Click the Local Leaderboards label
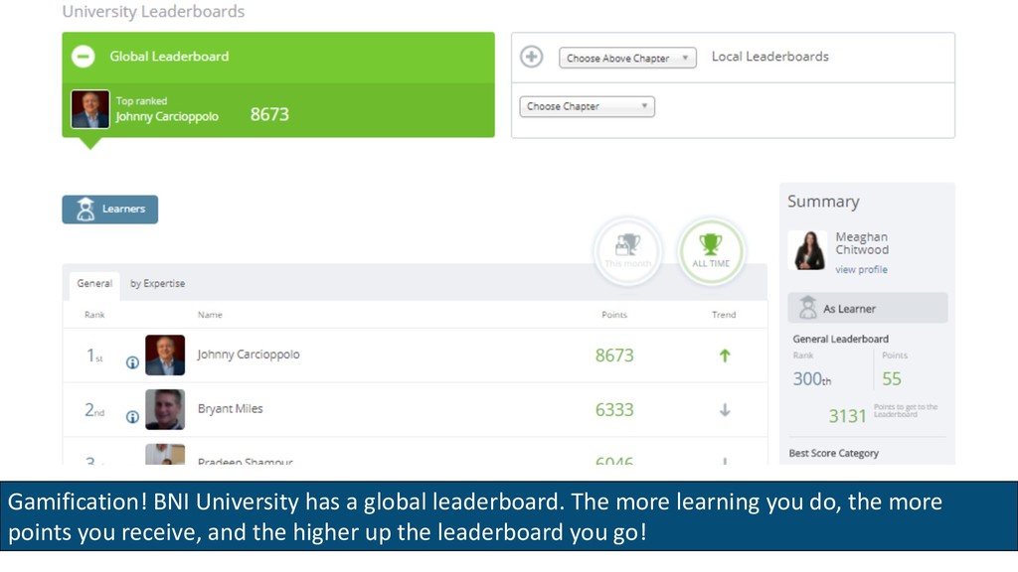The image size is (1018, 572). 770,57
